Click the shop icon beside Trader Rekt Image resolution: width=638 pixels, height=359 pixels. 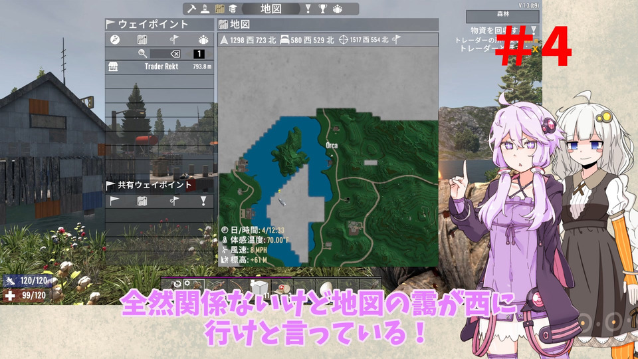pyautogui.click(x=114, y=66)
